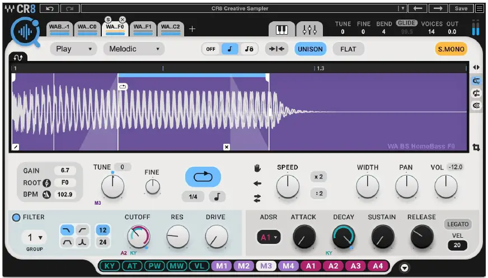The image size is (488, 278).
Task: Select the WA..F1 layer tab
Action: pyautogui.click(x=143, y=29)
